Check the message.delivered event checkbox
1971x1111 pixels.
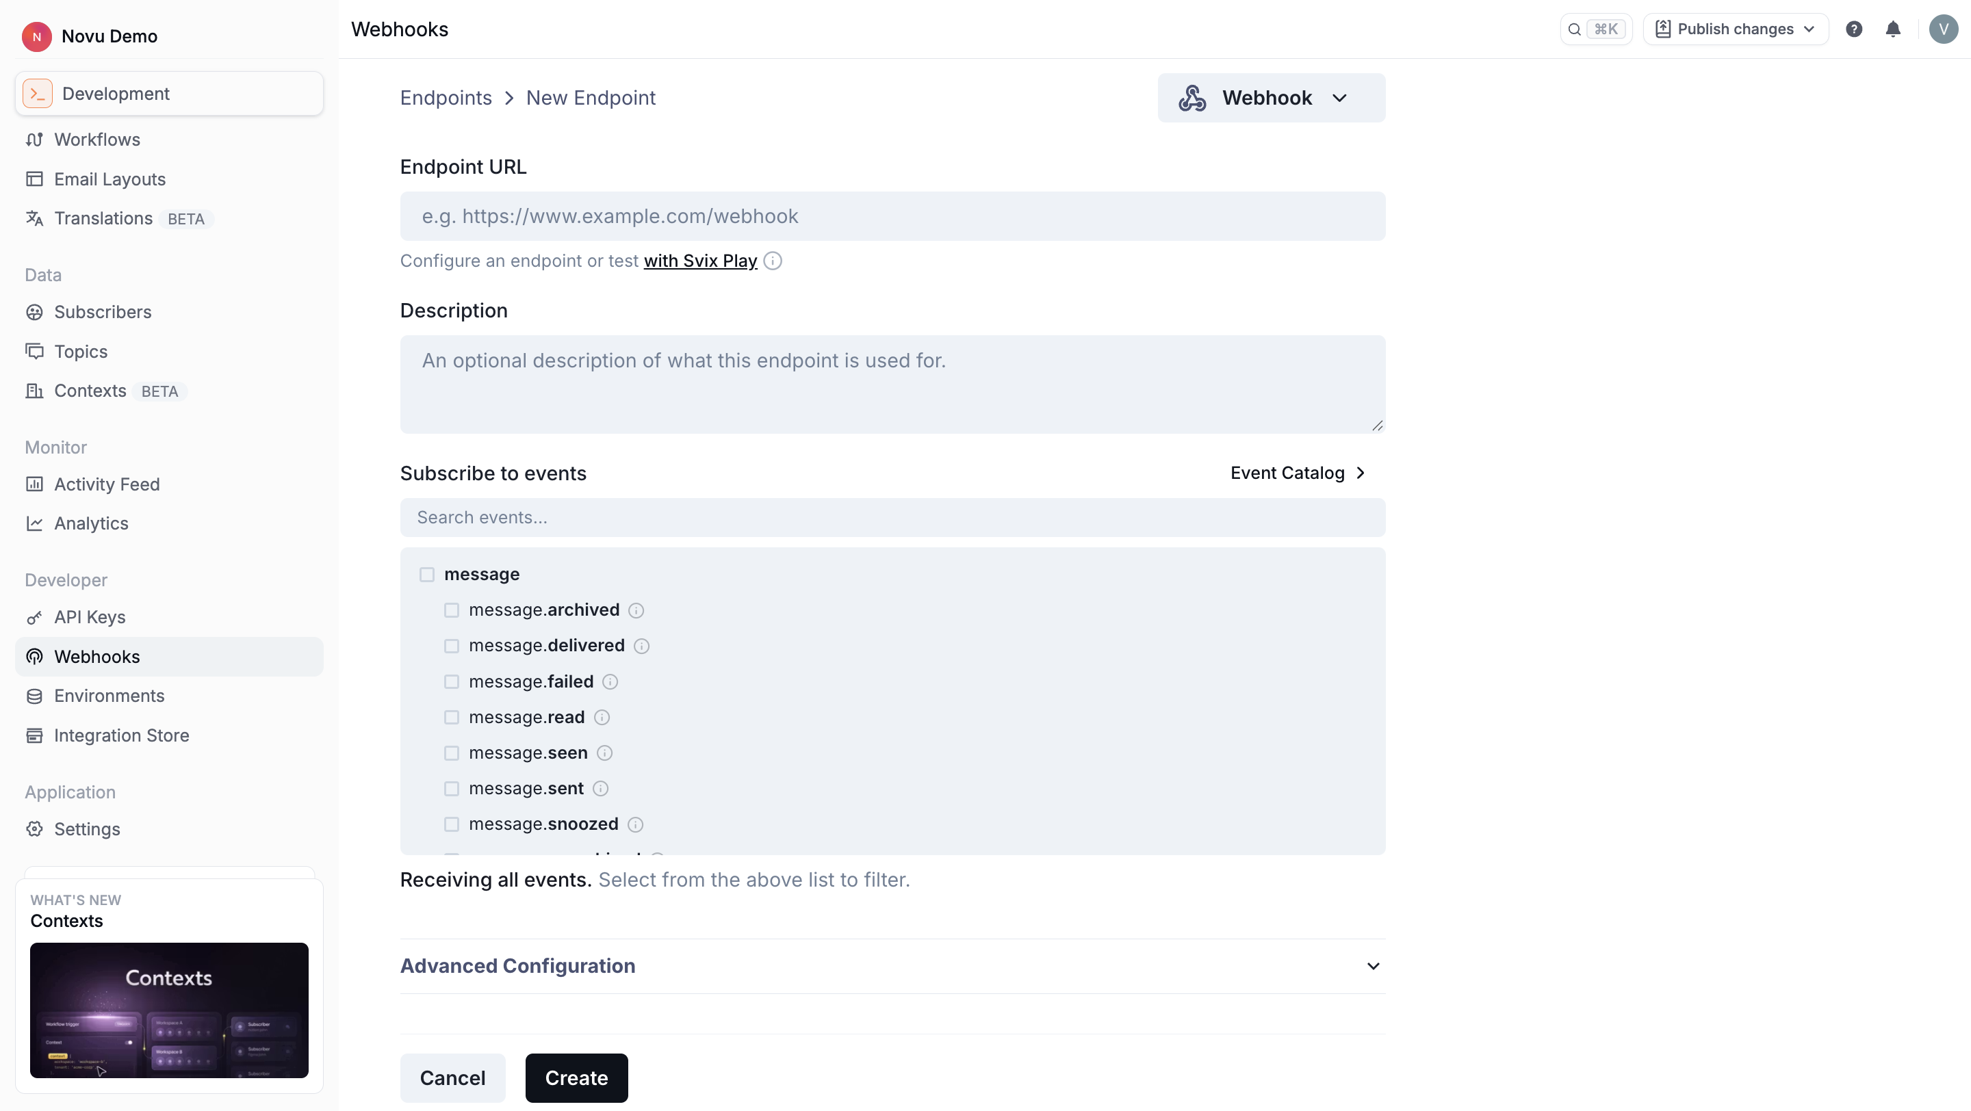452,645
